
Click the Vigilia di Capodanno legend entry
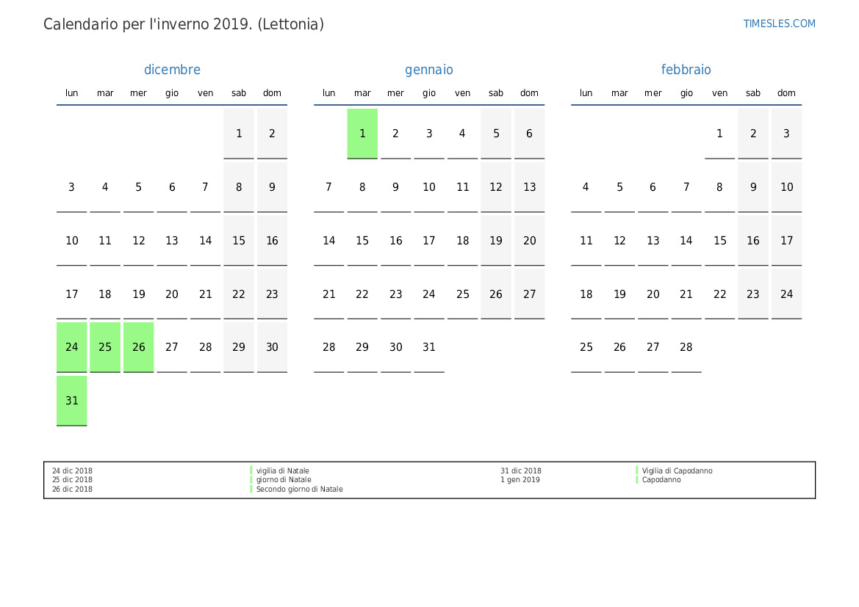(677, 470)
